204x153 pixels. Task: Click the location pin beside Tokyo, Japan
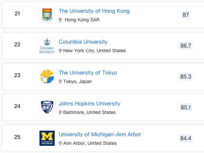coord(60,82)
